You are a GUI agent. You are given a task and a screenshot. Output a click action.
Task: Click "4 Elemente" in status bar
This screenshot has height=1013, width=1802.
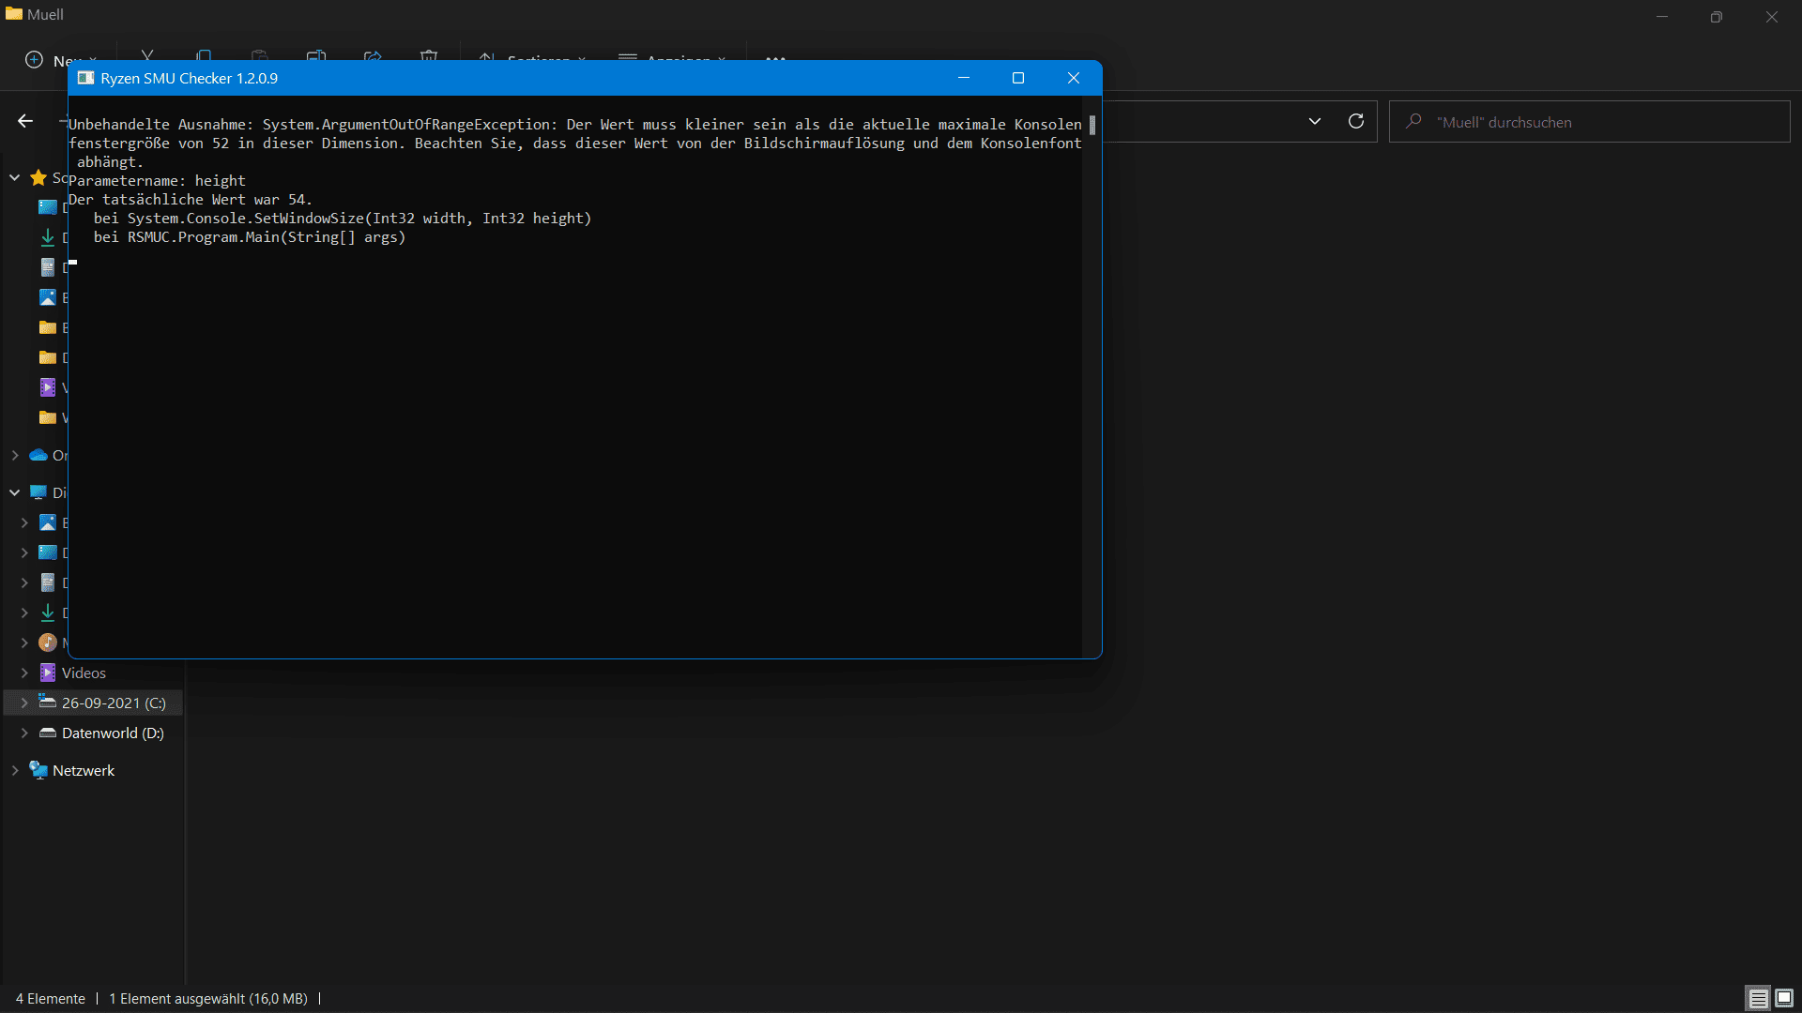point(51,999)
